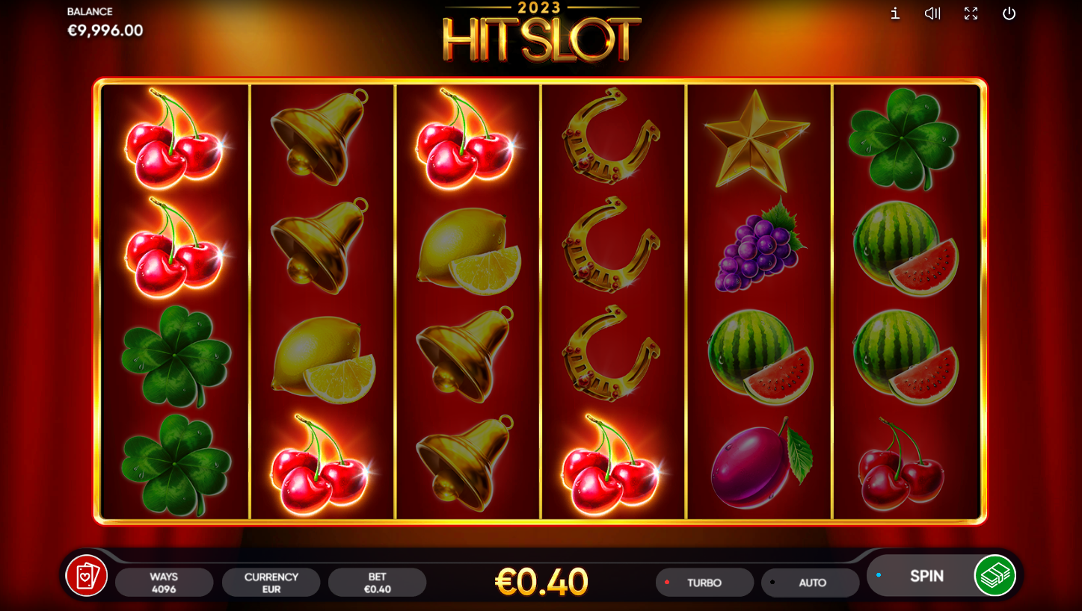Click the balance amount €9,996.00
The height and width of the screenshot is (611, 1082).
(x=105, y=31)
